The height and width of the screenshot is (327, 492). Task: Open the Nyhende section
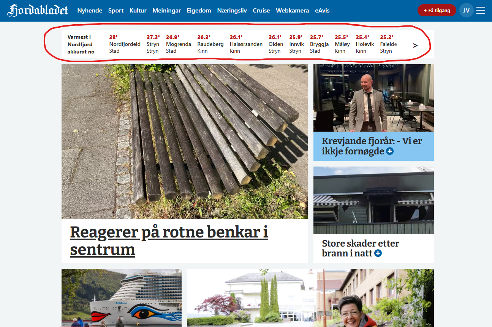90,10
